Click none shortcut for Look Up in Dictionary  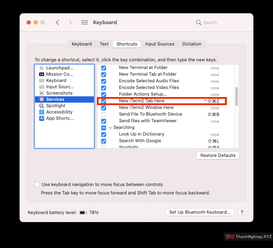click(x=215, y=135)
